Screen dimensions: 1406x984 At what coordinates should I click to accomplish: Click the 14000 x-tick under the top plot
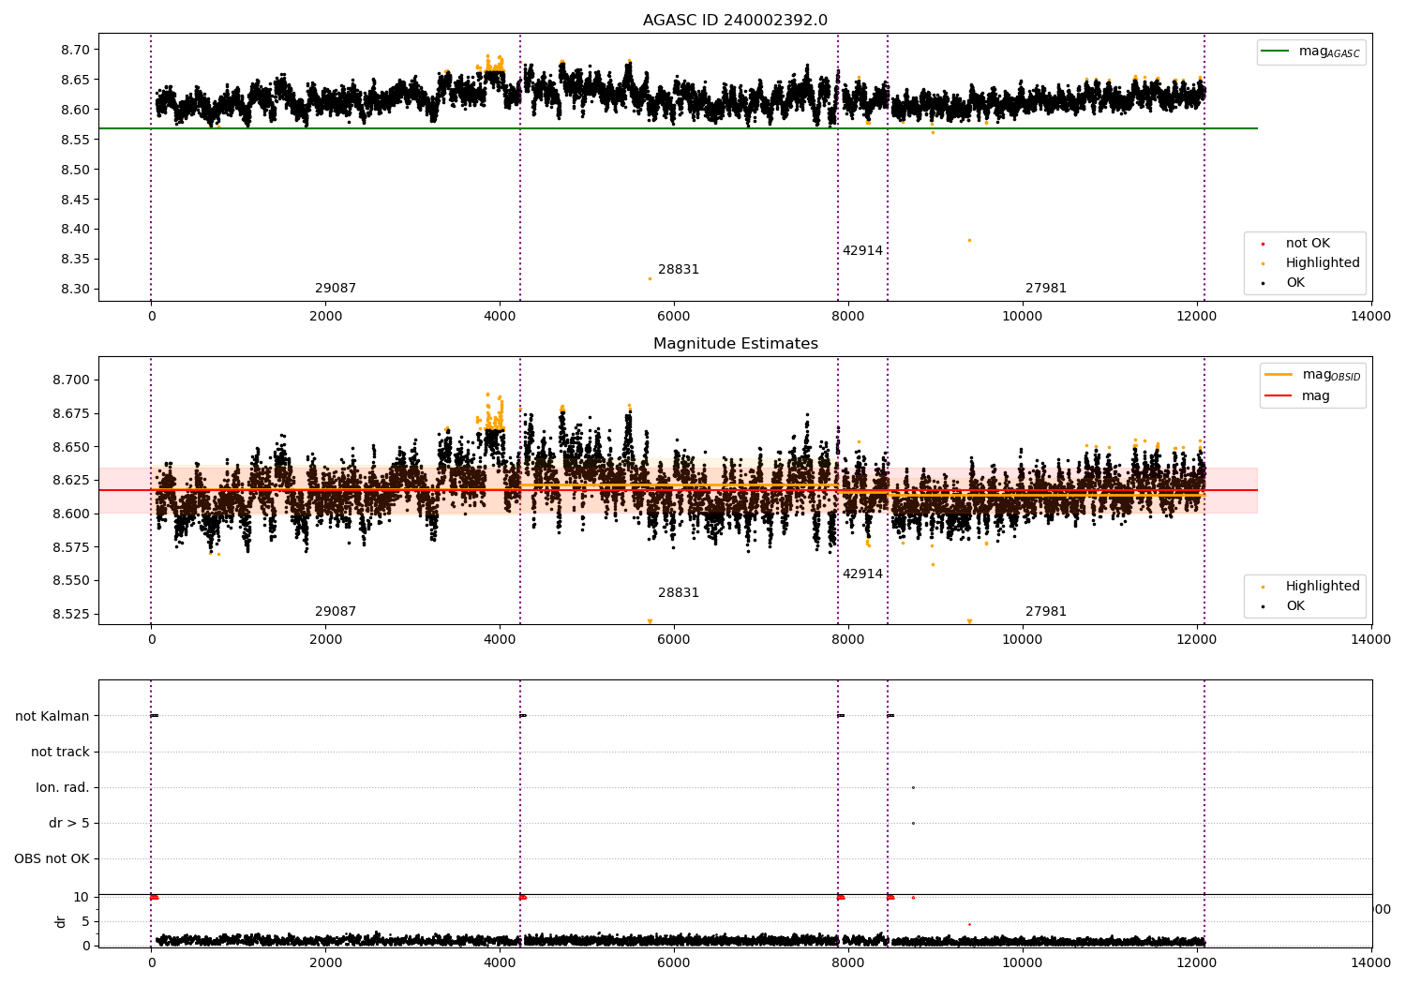(x=1371, y=316)
